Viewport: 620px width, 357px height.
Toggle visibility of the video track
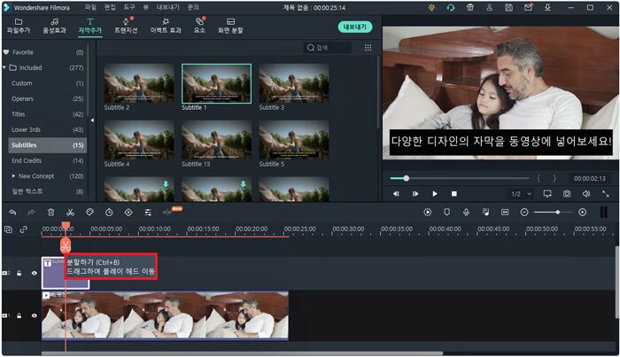point(35,315)
